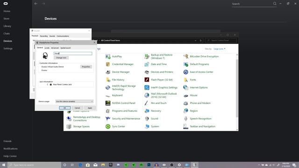The height and width of the screenshot is (168, 299).
Task: Open Recovery in Control Panel
Action: [x=153, y=111]
